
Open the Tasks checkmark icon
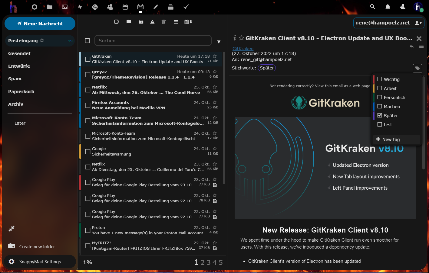pos(186,7)
